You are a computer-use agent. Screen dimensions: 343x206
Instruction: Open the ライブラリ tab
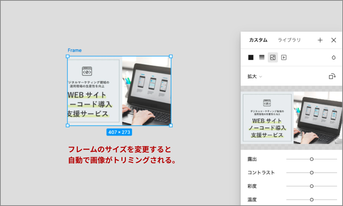click(x=289, y=40)
